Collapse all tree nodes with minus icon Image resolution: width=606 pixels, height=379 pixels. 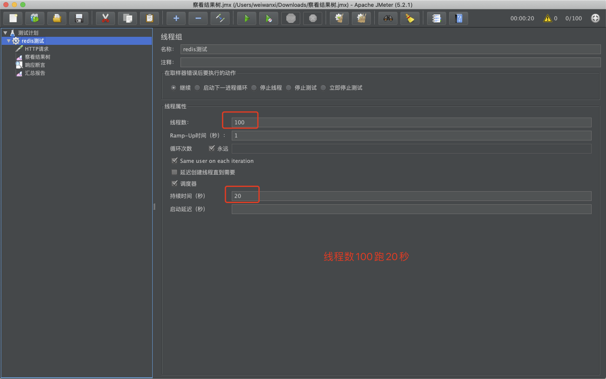pos(198,18)
